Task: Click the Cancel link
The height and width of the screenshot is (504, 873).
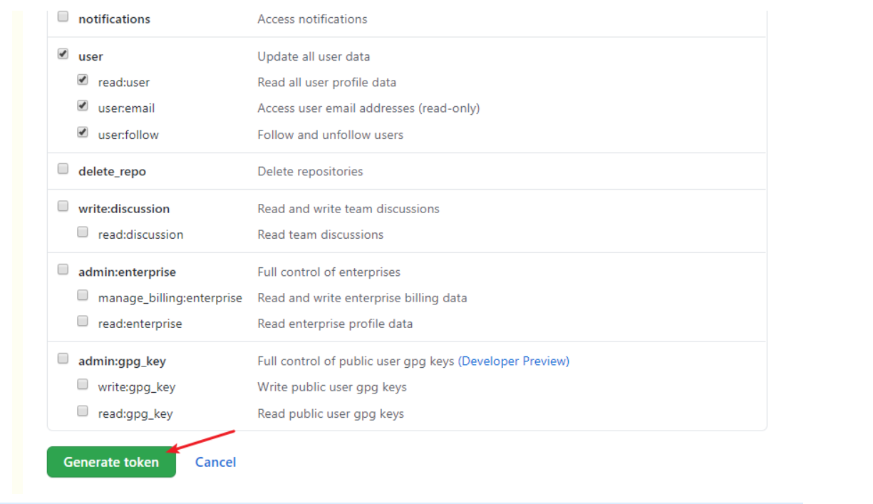Action: tap(215, 462)
